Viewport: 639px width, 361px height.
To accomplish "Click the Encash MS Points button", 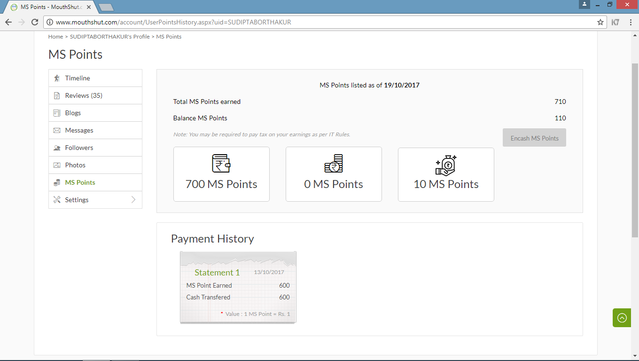I will (534, 138).
